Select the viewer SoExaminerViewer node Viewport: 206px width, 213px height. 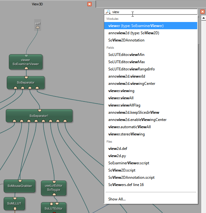(25, 62)
